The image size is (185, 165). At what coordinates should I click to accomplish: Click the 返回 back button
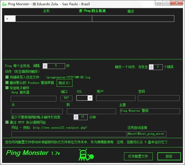coord(169,156)
